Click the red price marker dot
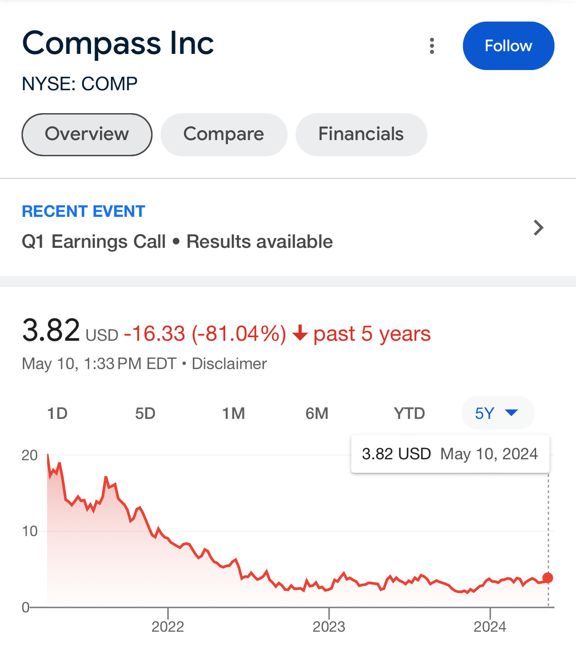Viewport: 576px width, 651px height. point(548,578)
